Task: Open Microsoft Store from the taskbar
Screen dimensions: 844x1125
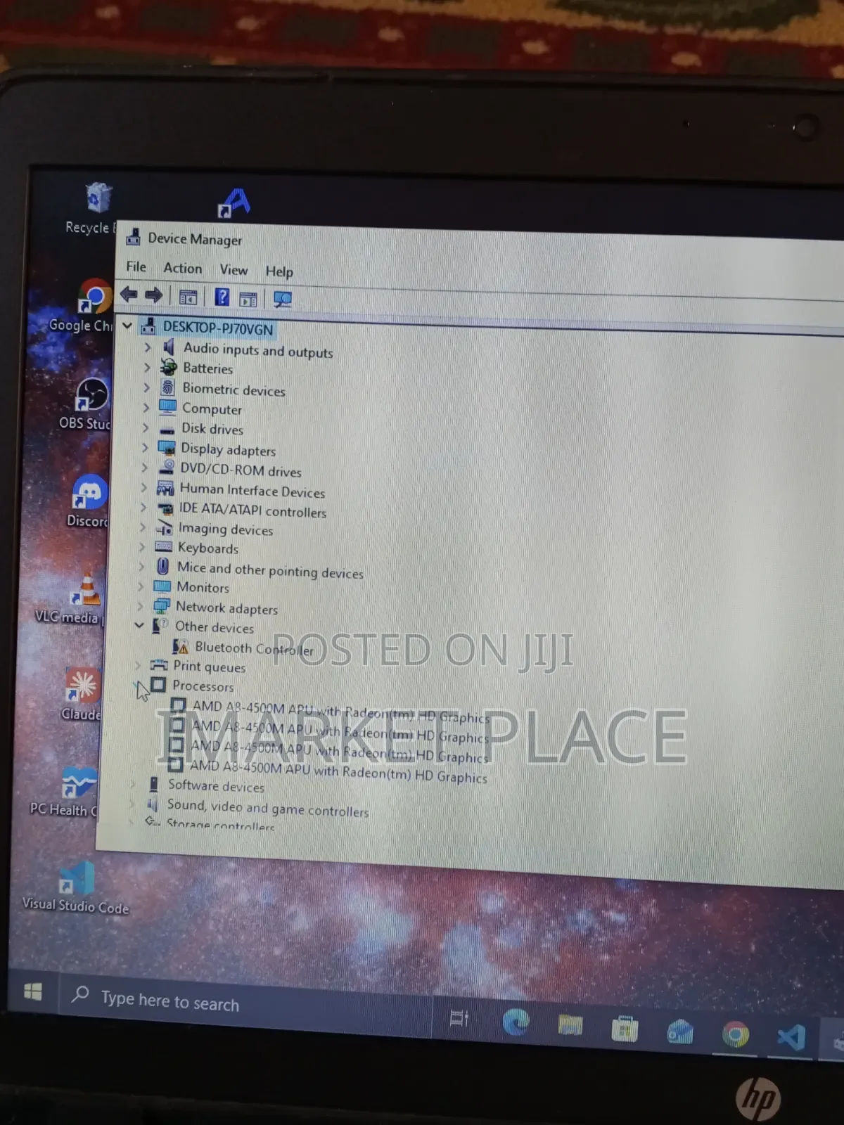Action: 625,1029
